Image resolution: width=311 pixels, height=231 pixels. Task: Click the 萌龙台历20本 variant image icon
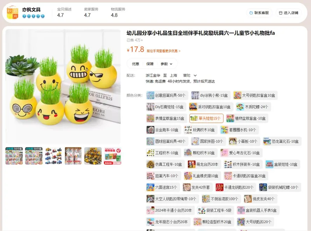pyautogui.click(x=192, y=165)
